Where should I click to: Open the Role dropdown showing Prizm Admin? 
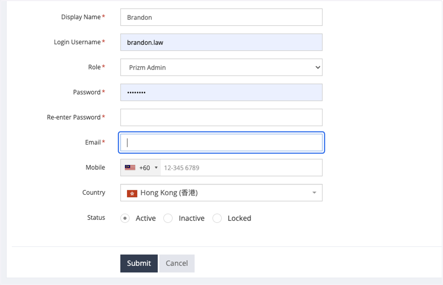pyautogui.click(x=221, y=67)
